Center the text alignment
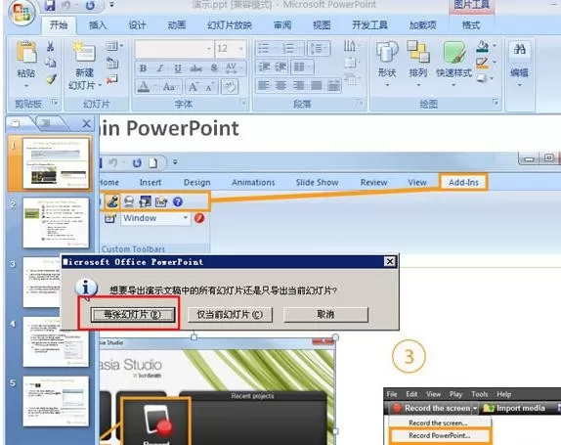Screen dimensions: 561x445 (x=280, y=85)
